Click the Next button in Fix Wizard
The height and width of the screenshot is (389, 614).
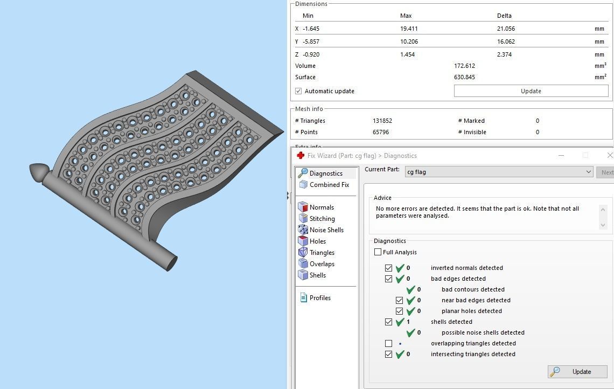606,172
